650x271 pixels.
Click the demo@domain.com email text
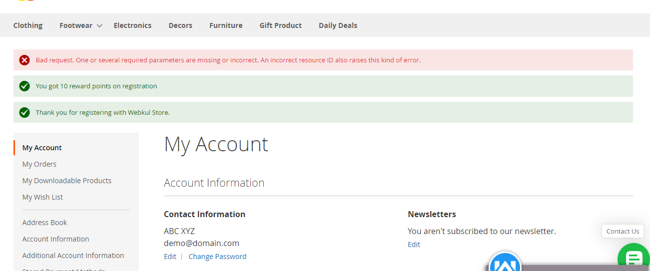(201, 244)
